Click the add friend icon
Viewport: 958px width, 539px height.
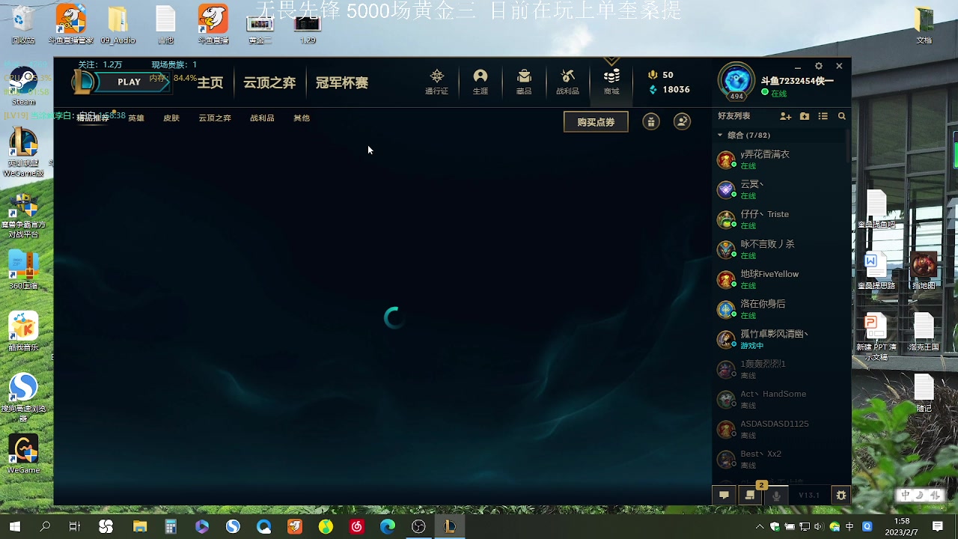(785, 116)
